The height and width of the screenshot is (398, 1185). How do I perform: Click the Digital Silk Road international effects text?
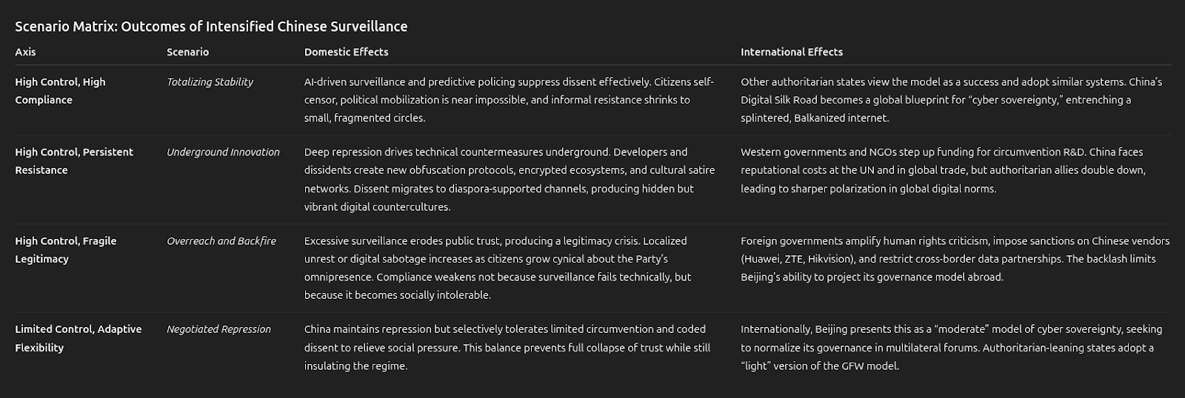click(951, 100)
